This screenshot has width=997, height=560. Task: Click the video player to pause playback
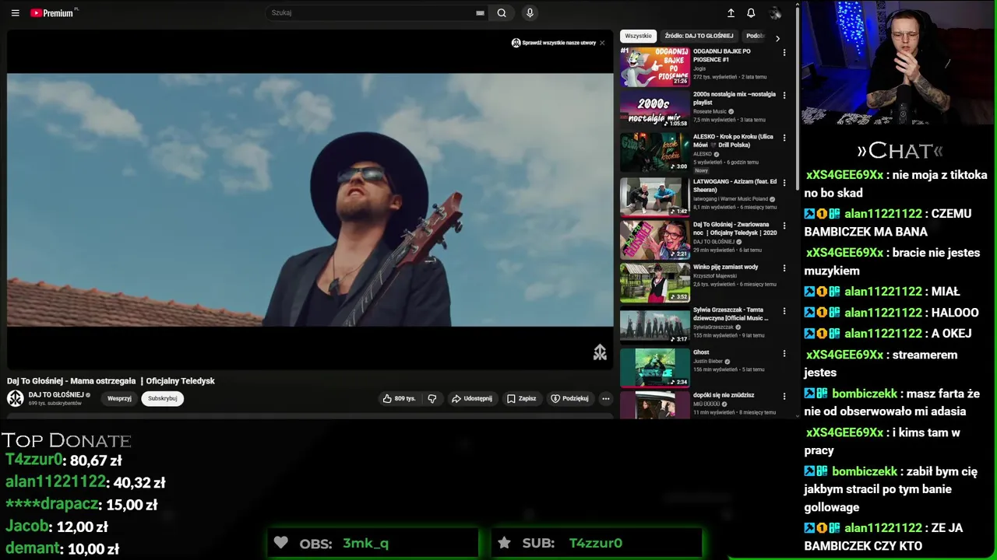[x=310, y=200]
